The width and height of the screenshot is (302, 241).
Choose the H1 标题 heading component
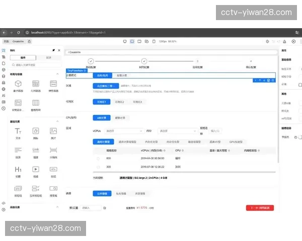pyautogui.click(x=18, y=170)
